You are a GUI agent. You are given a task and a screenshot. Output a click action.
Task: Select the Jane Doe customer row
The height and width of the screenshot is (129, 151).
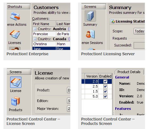[51, 48]
